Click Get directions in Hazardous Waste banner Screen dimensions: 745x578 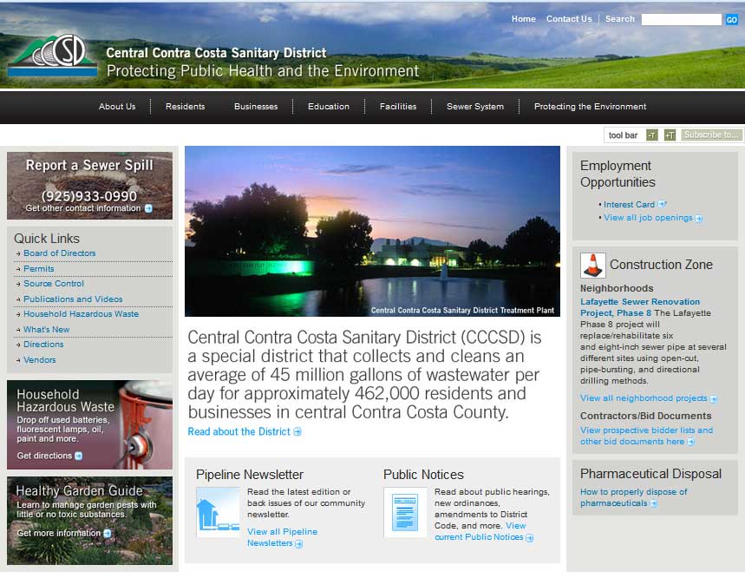click(x=44, y=456)
